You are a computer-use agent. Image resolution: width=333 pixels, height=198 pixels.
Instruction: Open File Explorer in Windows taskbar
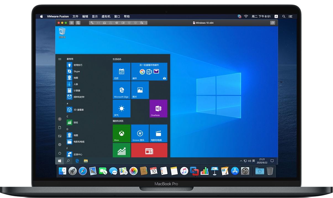(x=86, y=161)
